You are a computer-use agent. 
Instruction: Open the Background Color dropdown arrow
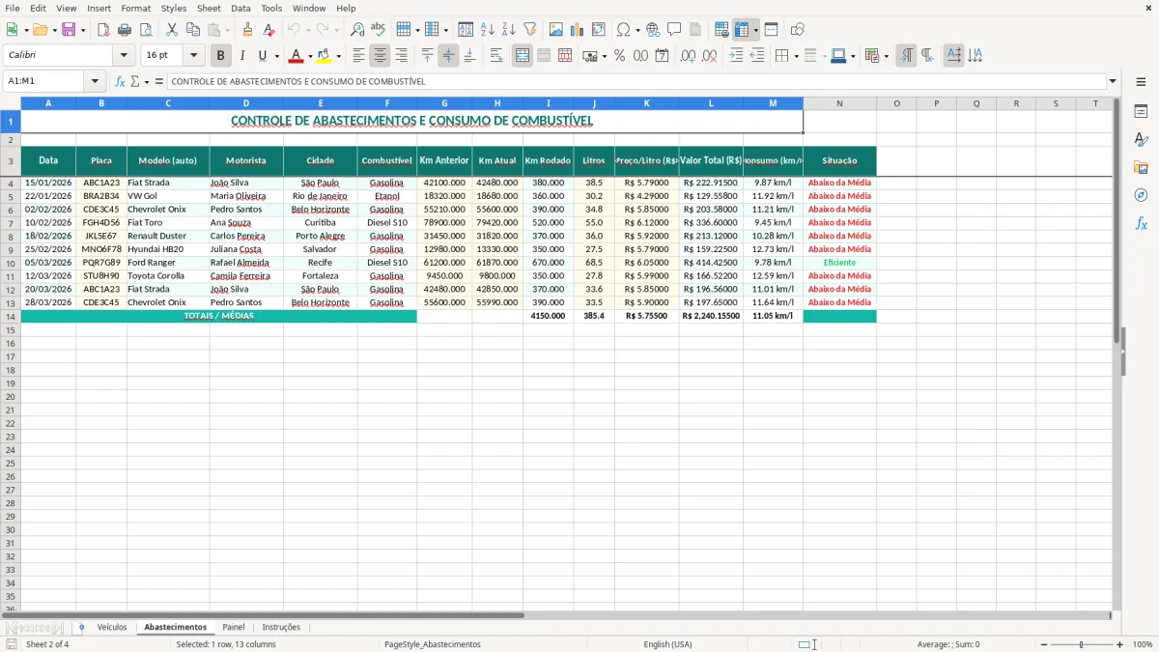(338, 56)
